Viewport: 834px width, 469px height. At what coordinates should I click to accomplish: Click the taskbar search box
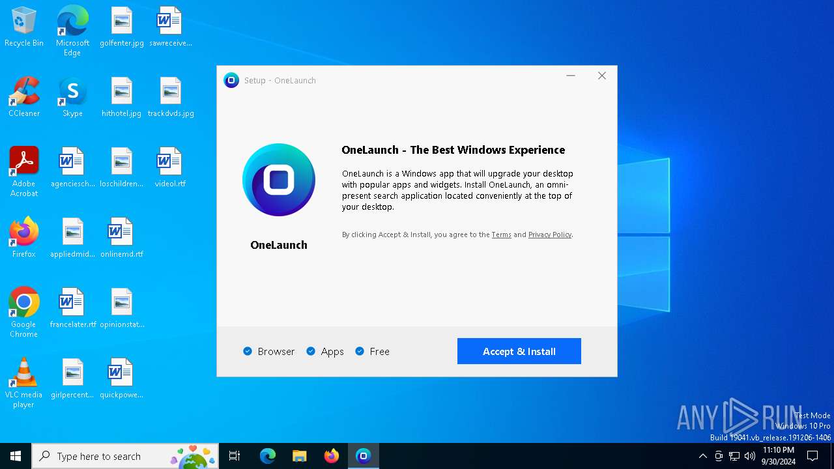125,456
